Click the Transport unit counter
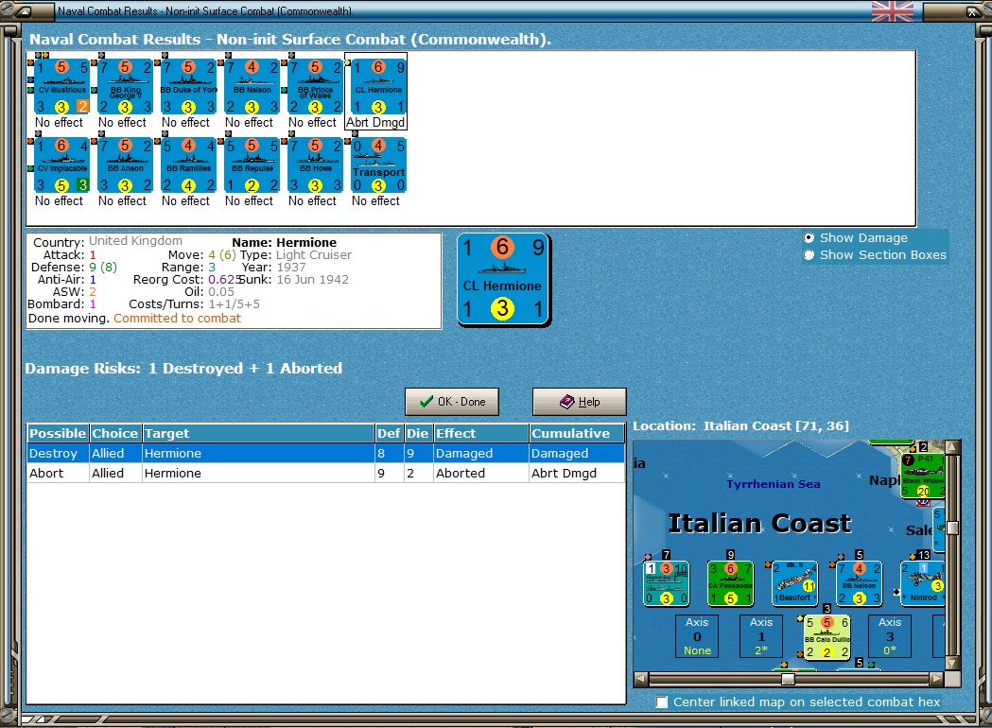Image resolution: width=992 pixels, height=728 pixels. point(377,165)
